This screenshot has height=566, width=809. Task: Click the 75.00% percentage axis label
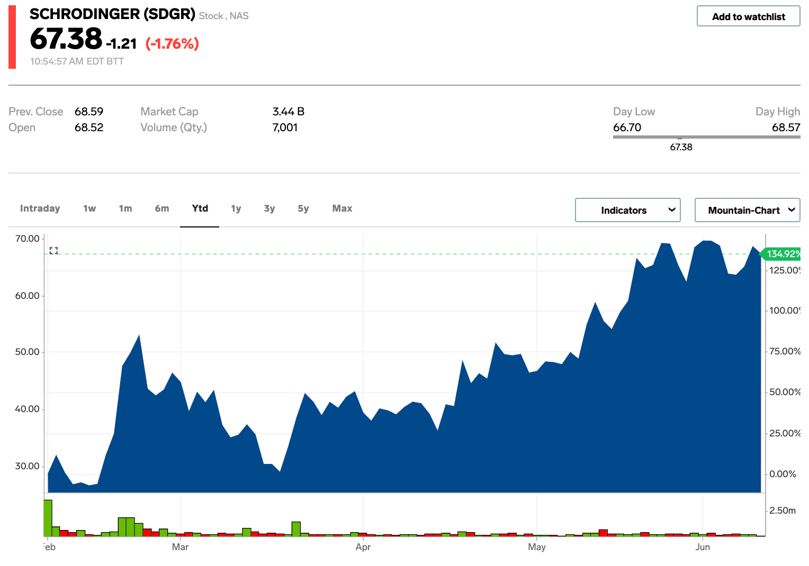[x=785, y=351]
